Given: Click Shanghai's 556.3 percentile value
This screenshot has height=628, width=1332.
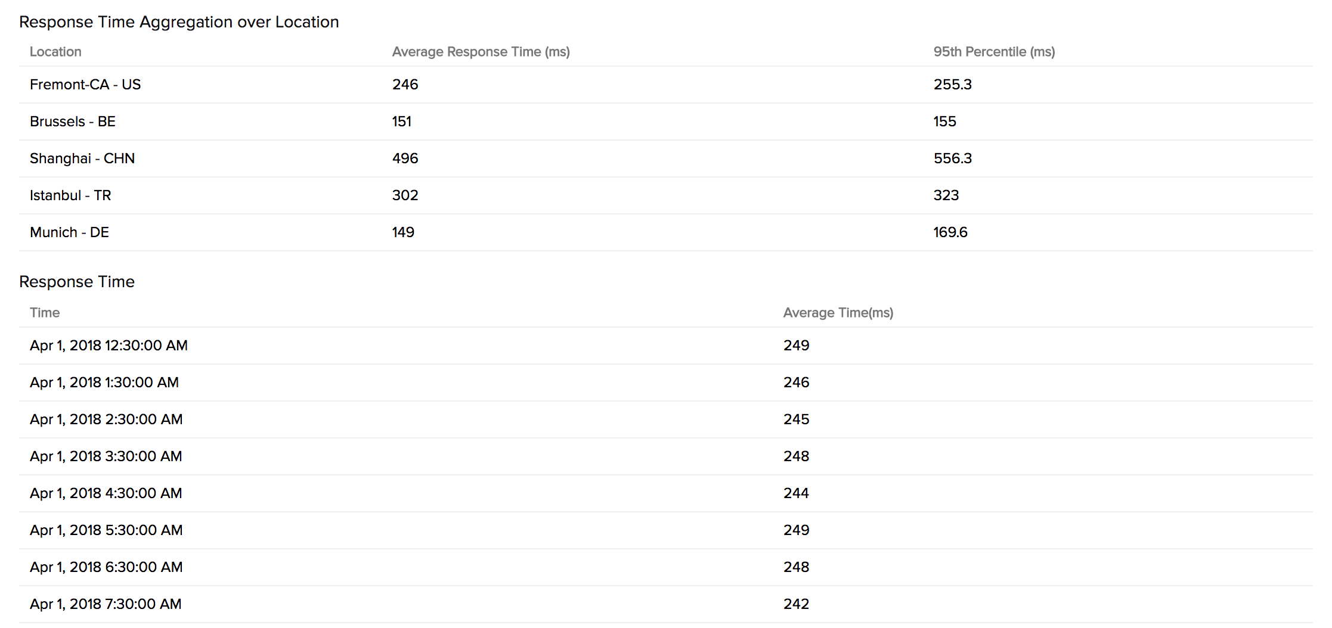Looking at the screenshot, I should click(952, 158).
